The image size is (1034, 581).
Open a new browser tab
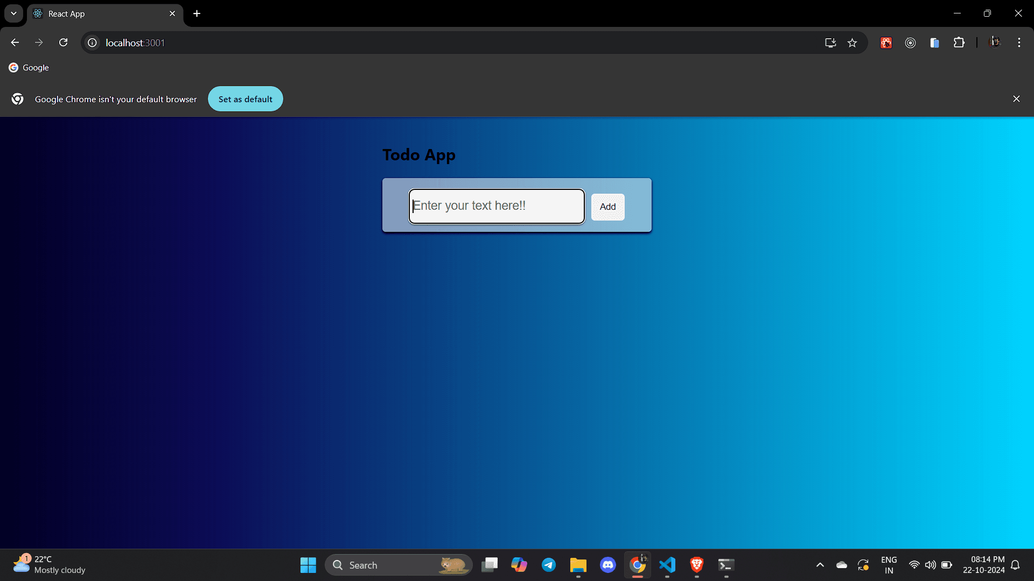pyautogui.click(x=197, y=13)
